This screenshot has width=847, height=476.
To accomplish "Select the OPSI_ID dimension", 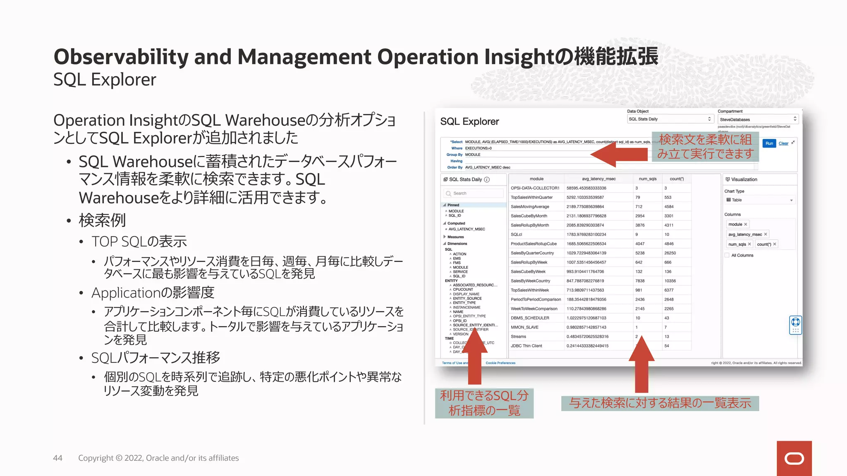I will point(459,321).
